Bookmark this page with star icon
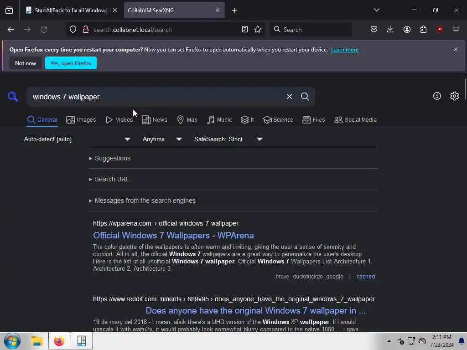The image size is (467, 350). [x=258, y=30]
